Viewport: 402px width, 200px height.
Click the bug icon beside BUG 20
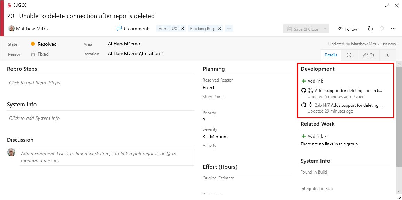click(9, 5)
